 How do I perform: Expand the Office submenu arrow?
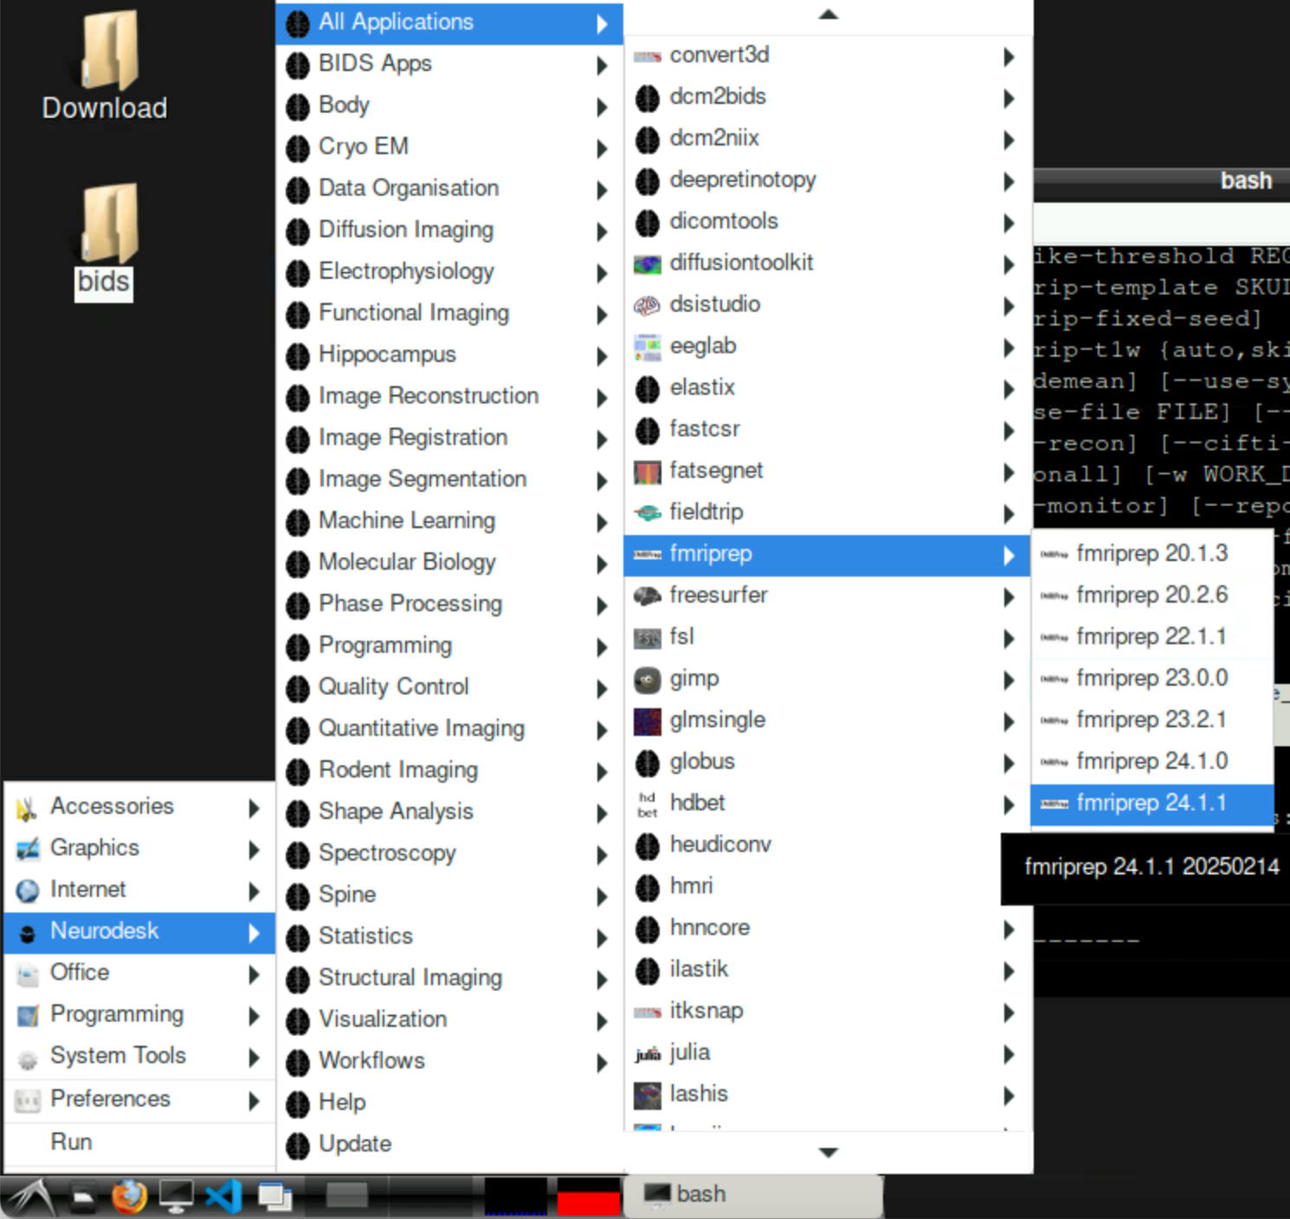click(254, 975)
